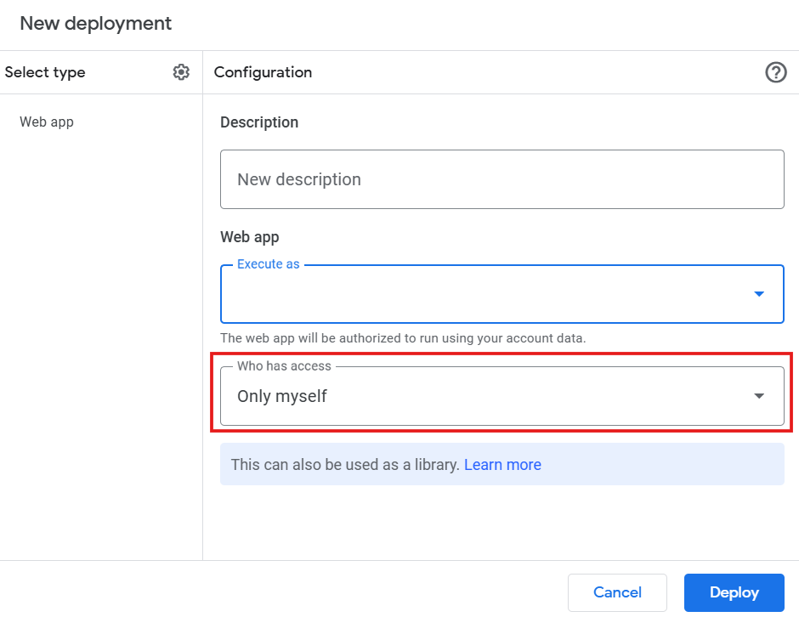Click the New description text field
The width and height of the screenshot is (799, 617).
(x=501, y=179)
